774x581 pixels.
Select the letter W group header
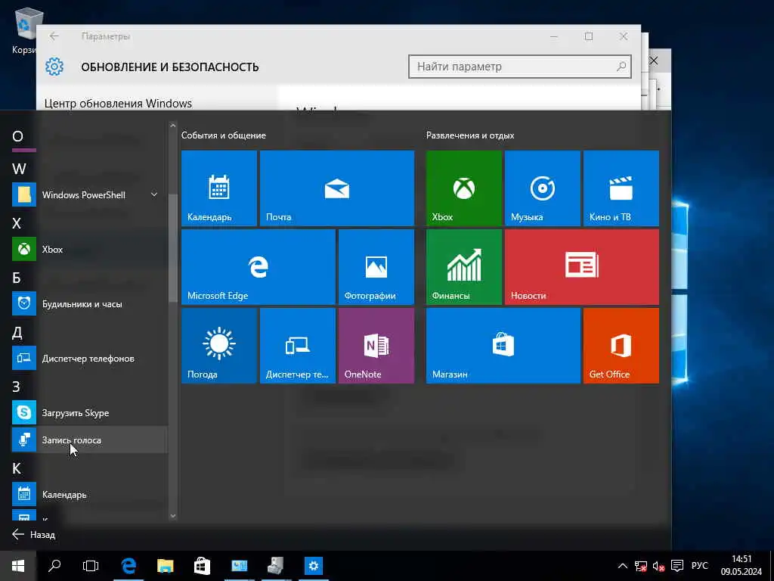(19, 169)
